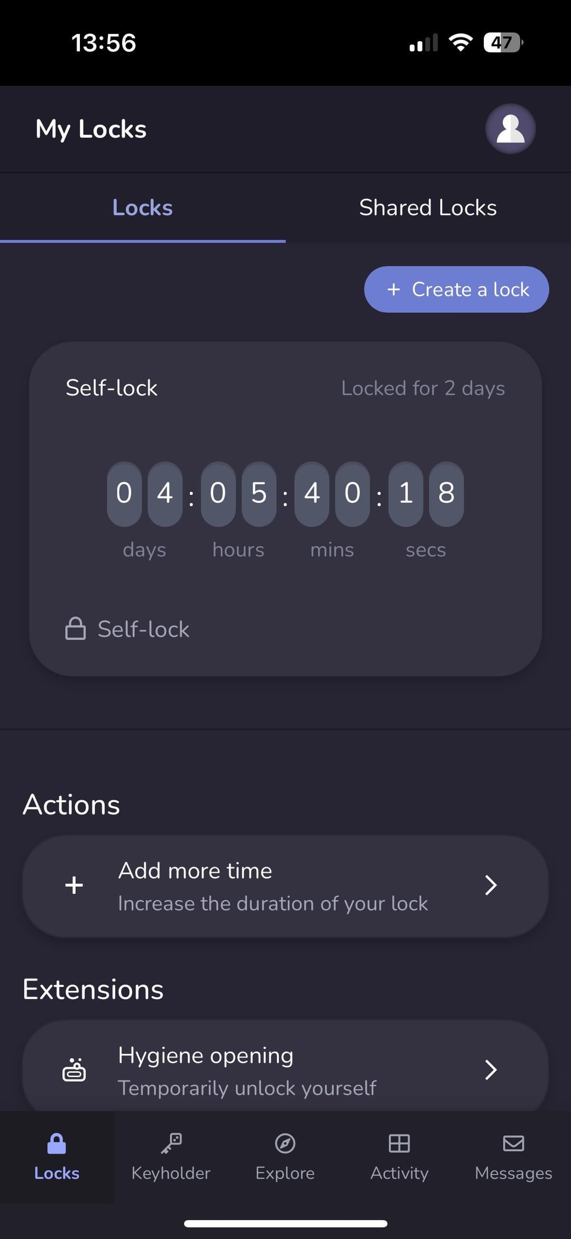Open Keyholder via the key icon
This screenshot has height=1239, width=571.
click(x=171, y=1144)
